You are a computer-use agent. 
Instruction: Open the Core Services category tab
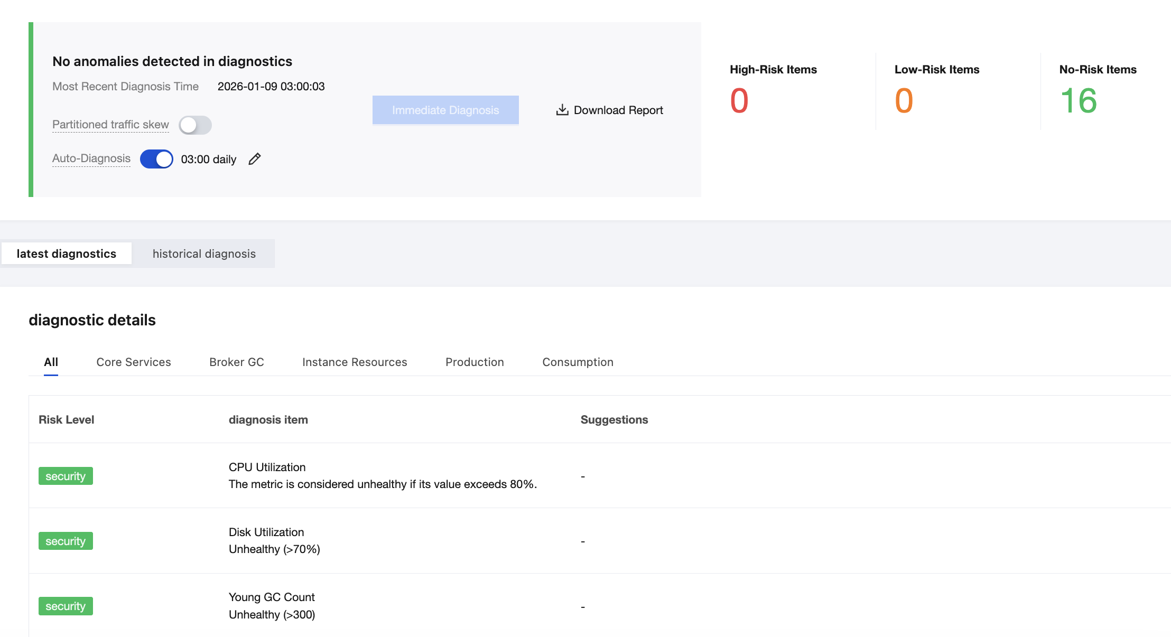134,362
